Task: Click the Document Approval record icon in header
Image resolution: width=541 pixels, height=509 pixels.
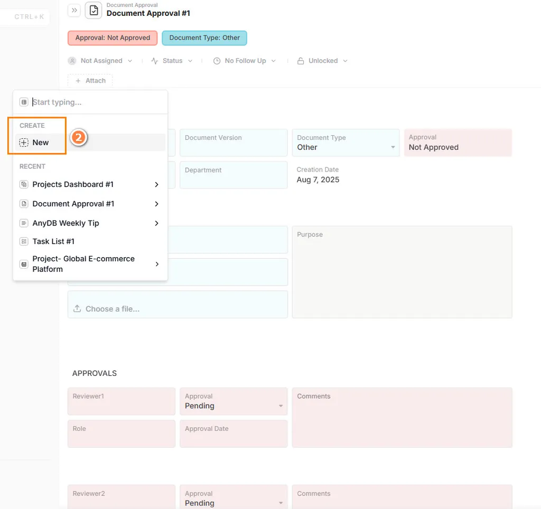Action: click(x=94, y=10)
